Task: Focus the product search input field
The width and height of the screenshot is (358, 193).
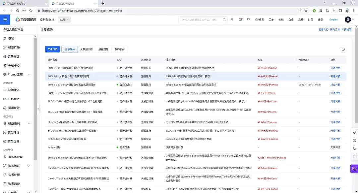Action: coord(201,20)
